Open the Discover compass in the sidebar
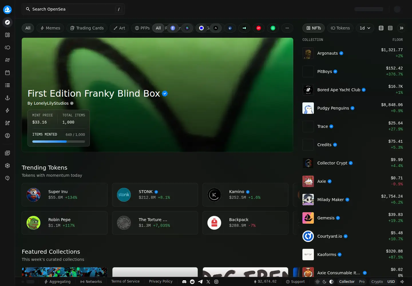The width and height of the screenshot is (412, 286). coord(7,22)
